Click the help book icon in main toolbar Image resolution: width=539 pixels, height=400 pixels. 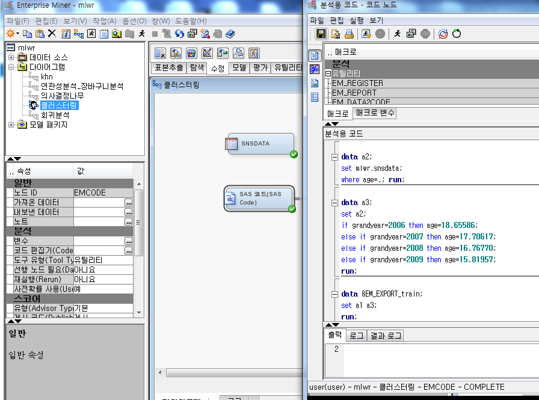tap(231, 34)
